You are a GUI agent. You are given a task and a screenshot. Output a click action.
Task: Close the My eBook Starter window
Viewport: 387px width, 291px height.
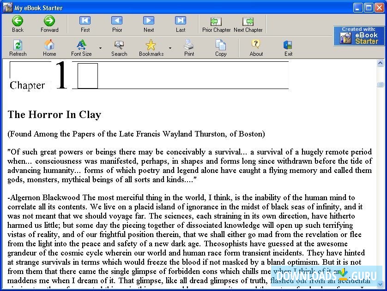379,8
